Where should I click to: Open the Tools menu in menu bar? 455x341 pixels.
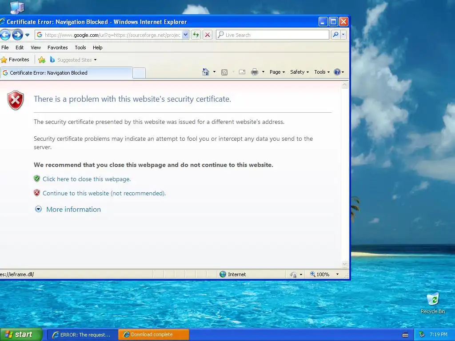80,48
